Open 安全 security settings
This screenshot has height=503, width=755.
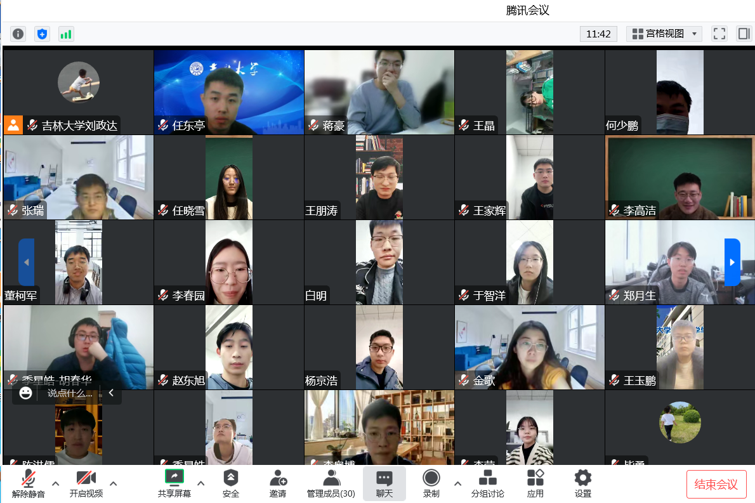coord(231,483)
